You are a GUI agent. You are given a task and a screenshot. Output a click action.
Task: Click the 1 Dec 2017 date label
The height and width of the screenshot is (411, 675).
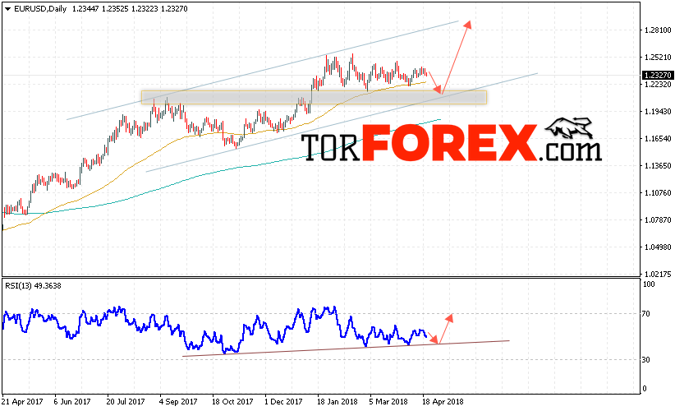pyautogui.click(x=283, y=401)
